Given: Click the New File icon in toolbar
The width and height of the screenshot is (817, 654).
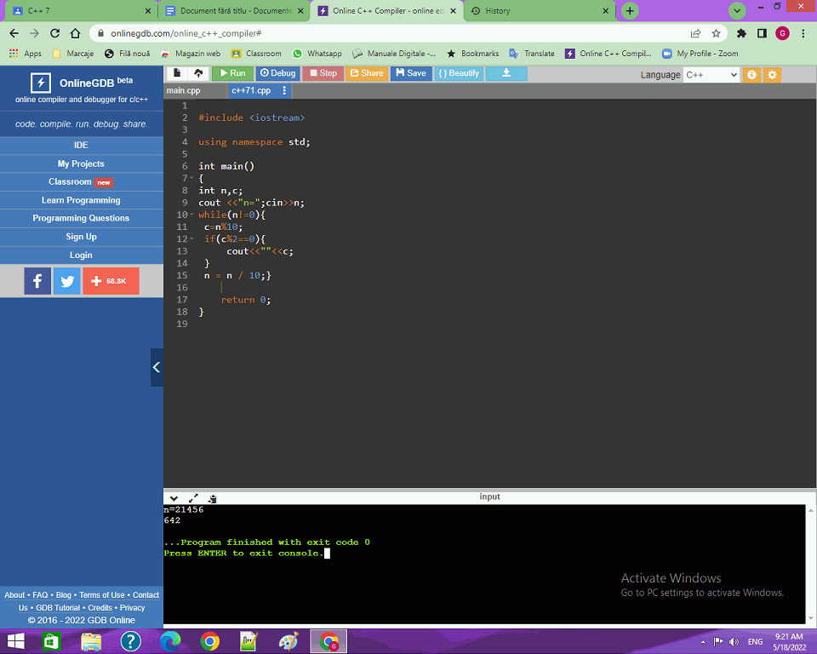Looking at the screenshot, I should [x=177, y=73].
